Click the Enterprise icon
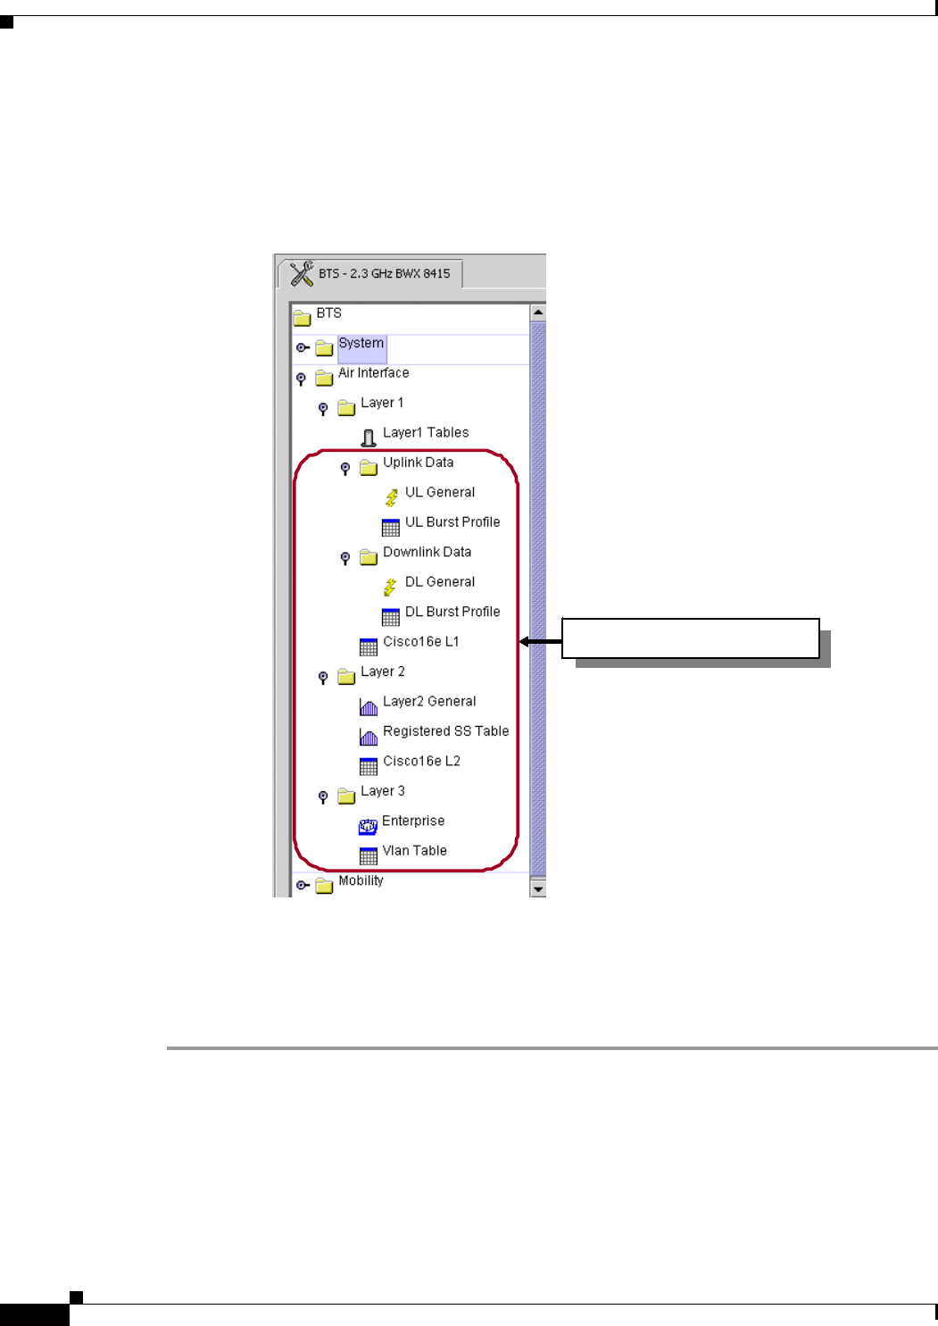Image resolution: width=938 pixels, height=1326 pixels. pos(368,826)
